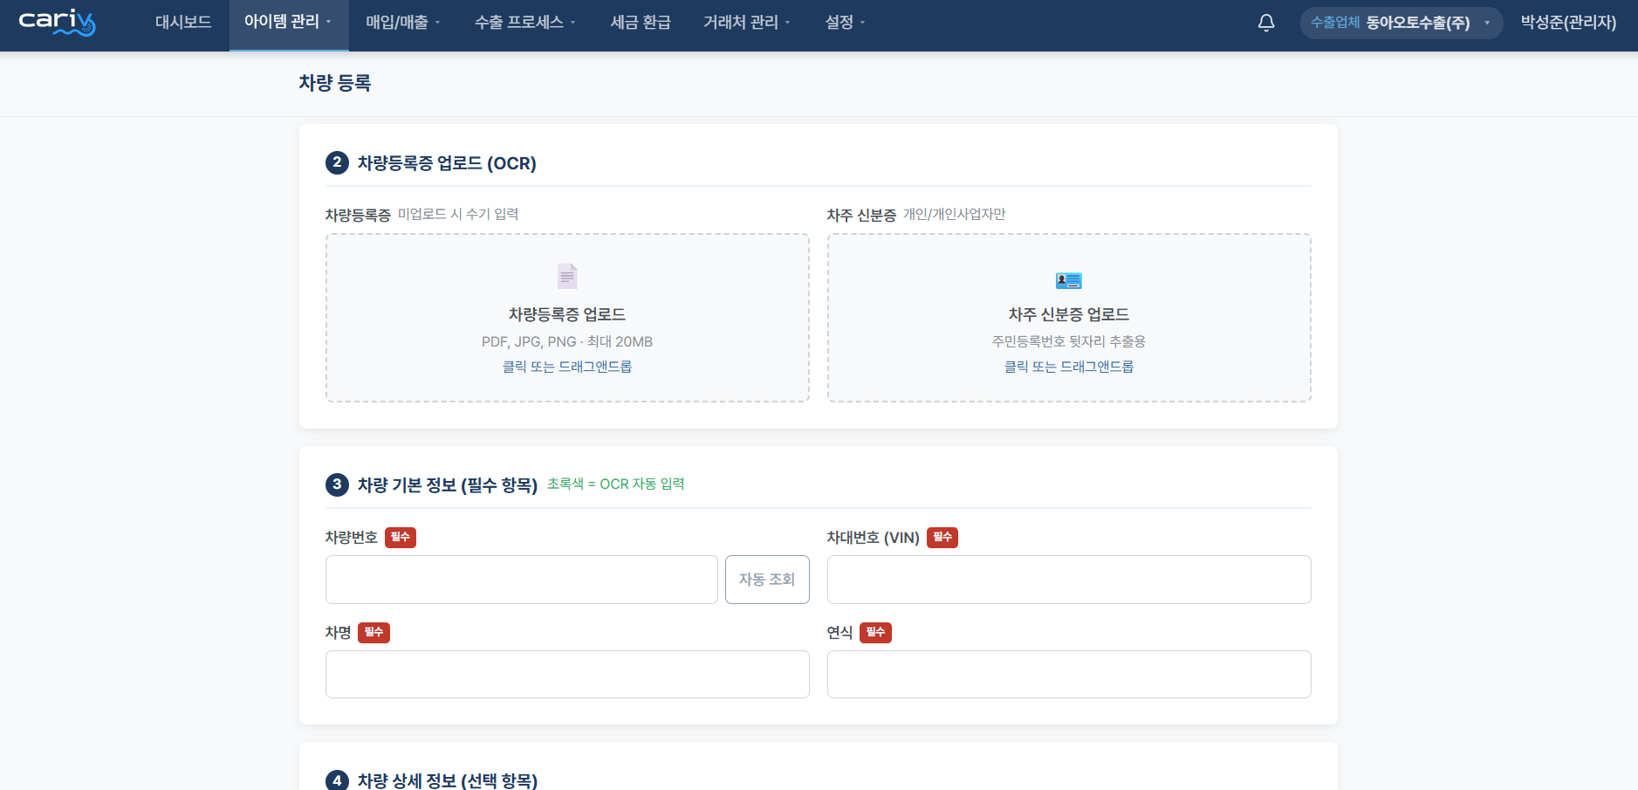Open the 대시보드 menu

[x=183, y=23]
